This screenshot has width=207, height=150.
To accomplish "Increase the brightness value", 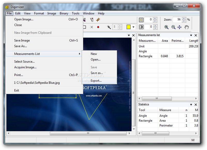I will pyautogui.click(x=155, y=19).
